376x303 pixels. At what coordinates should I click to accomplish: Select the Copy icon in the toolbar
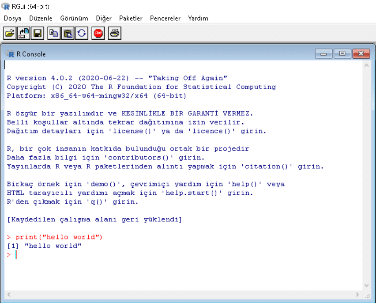pos(53,33)
